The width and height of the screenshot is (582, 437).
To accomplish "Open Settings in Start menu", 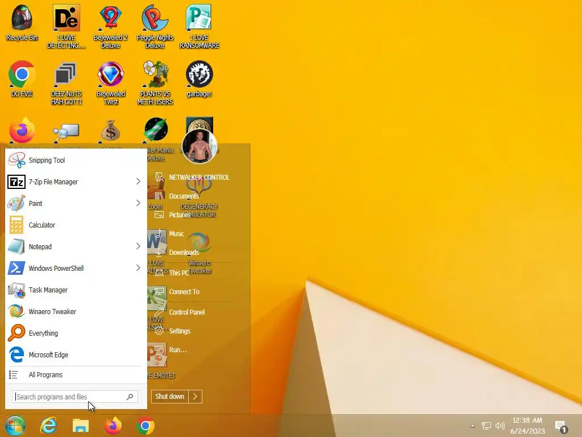I will click(x=172, y=331).
